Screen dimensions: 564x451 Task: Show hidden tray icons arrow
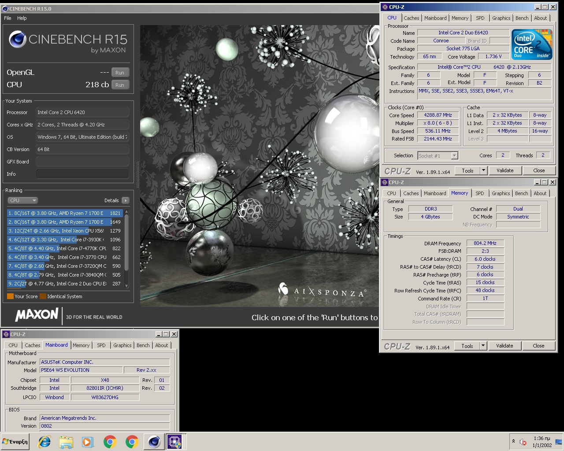point(513,441)
